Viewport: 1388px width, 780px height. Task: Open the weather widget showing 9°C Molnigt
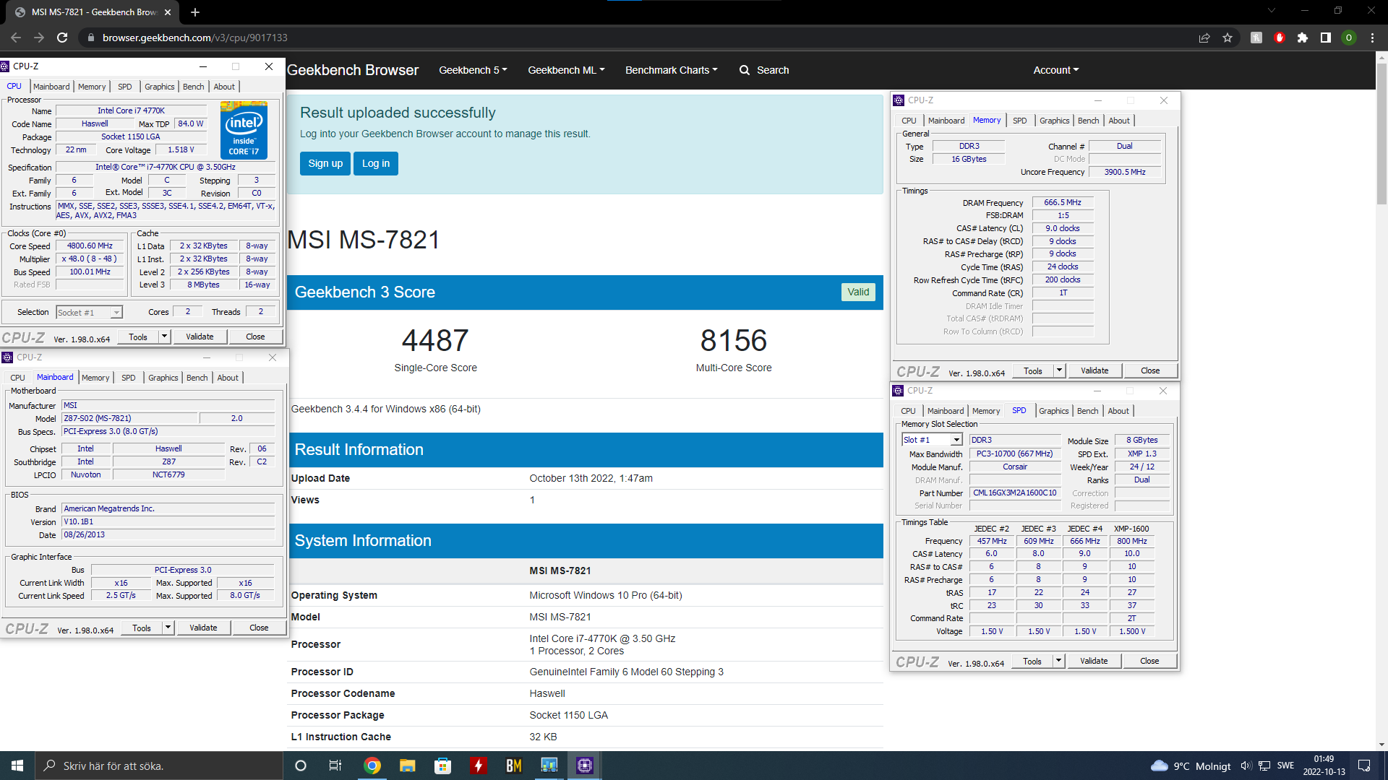[1191, 766]
